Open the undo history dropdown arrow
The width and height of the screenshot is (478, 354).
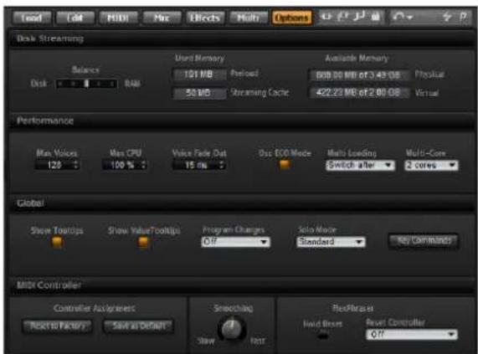tap(410, 18)
